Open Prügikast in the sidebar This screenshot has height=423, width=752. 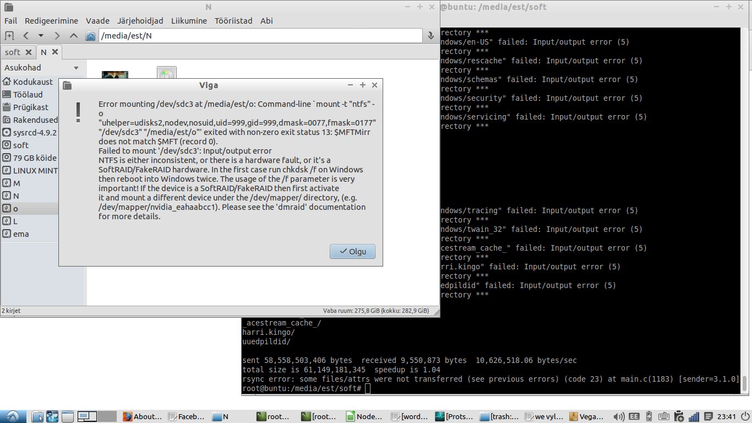[25, 107]
